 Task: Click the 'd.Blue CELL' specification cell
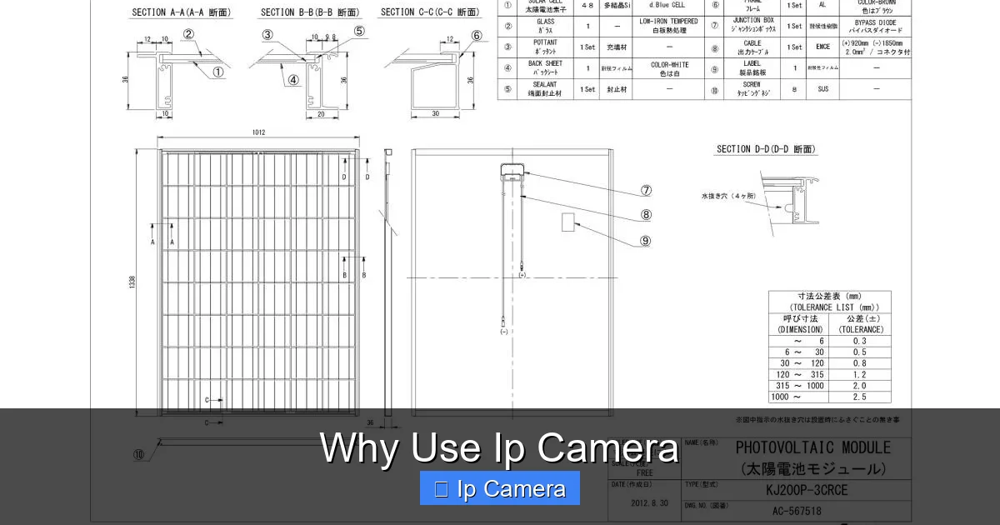667,5
